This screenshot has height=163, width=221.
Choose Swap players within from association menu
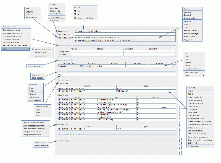click(x=196, y=118)
